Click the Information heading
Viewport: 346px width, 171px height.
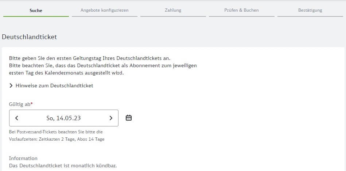coord(23,158)
